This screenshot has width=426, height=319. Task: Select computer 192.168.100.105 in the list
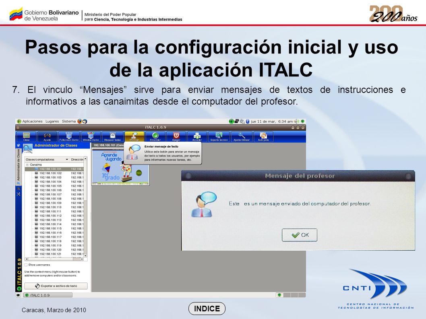(54, 186)
